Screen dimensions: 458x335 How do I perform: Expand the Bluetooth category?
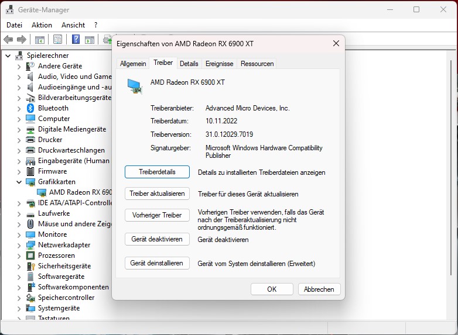pos(19,109)
